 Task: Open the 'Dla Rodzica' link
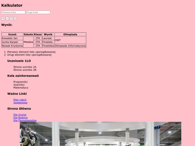21,118
